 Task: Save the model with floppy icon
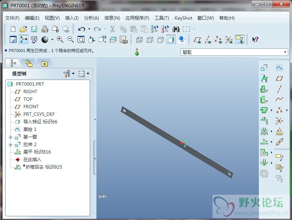pos(34,29)
